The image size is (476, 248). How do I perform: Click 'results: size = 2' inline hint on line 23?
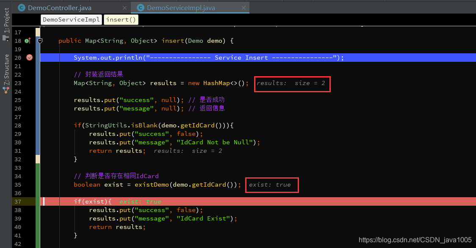tap(291, 83)
